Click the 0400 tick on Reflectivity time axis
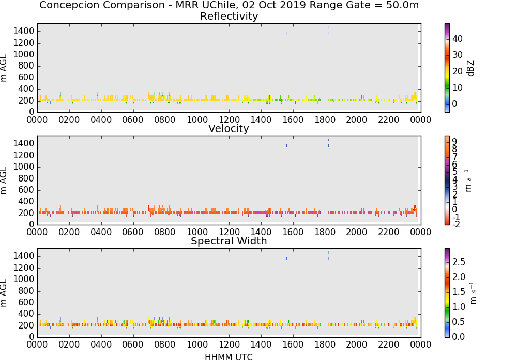Image resolution: width=517 pixels, height=361 pixels. [x=101, y=120]
